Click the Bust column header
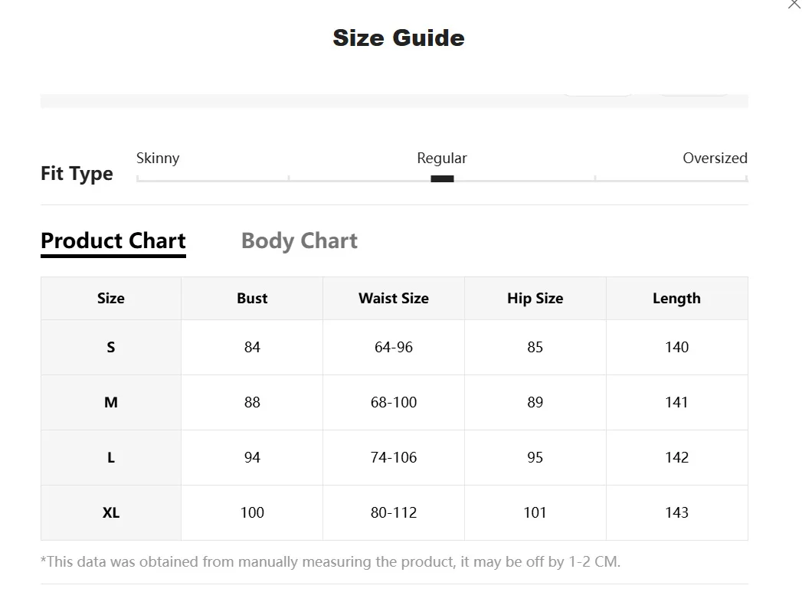 point(252,299)
